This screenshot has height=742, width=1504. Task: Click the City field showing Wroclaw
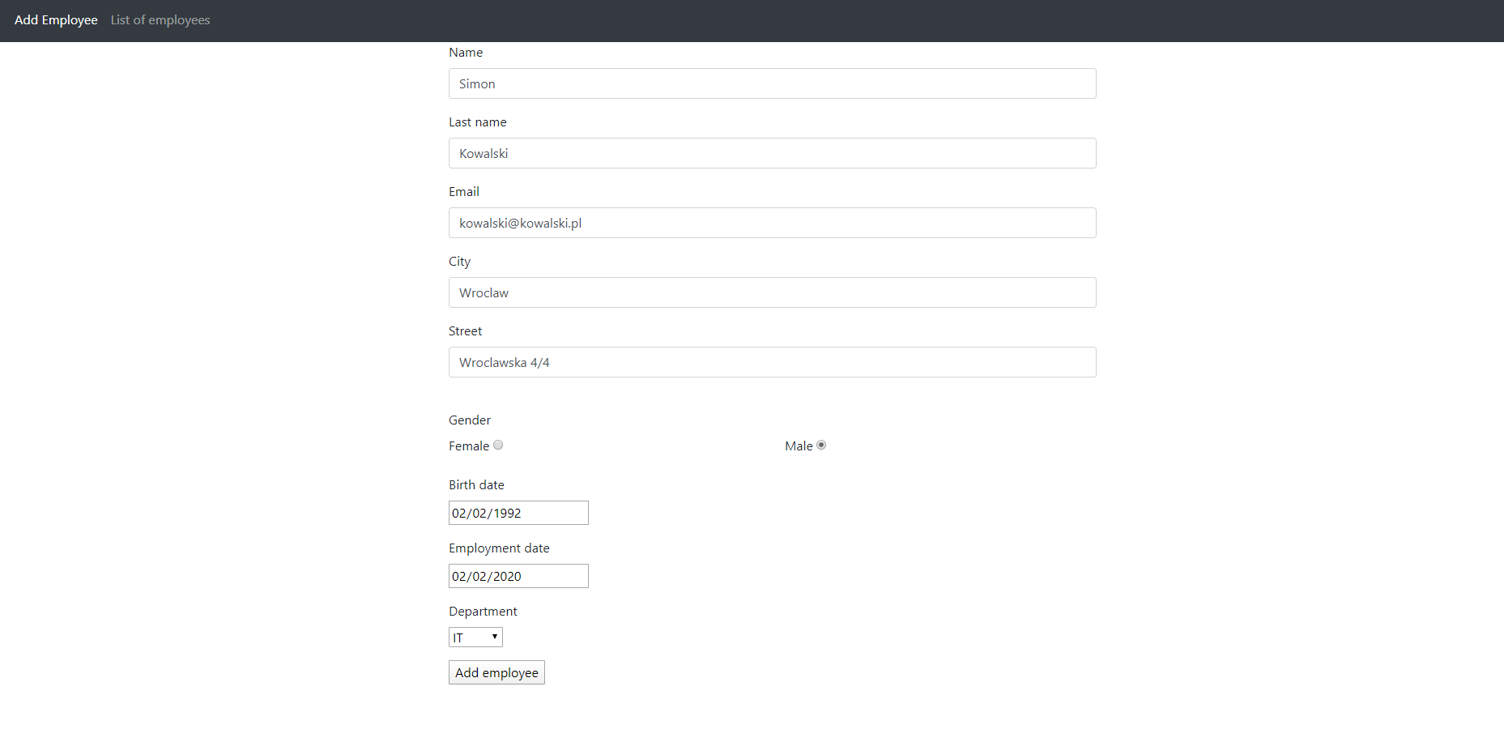(x=772, y=292)
